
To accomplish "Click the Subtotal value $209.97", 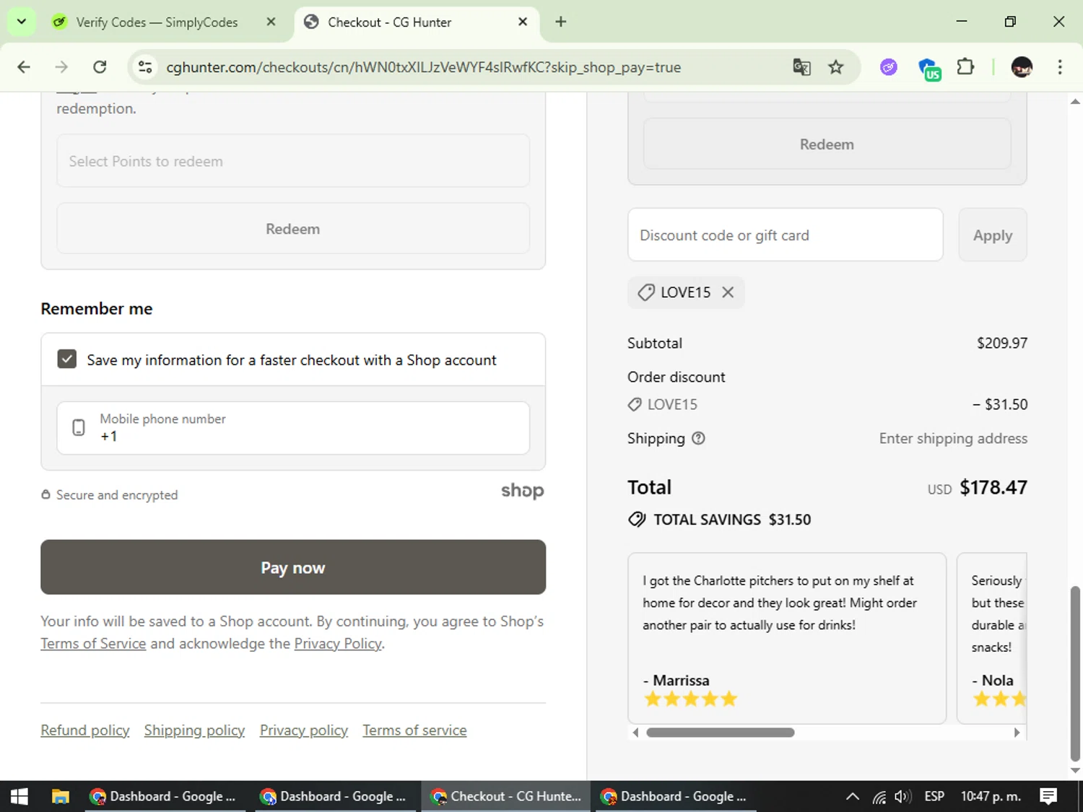I will pos(1002,343).
